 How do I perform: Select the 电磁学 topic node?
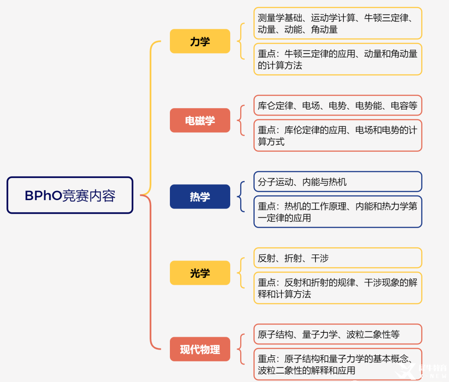coord(200,120)
